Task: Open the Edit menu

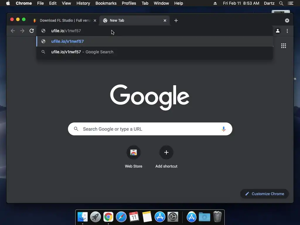Action: click(x=53, y=3)
